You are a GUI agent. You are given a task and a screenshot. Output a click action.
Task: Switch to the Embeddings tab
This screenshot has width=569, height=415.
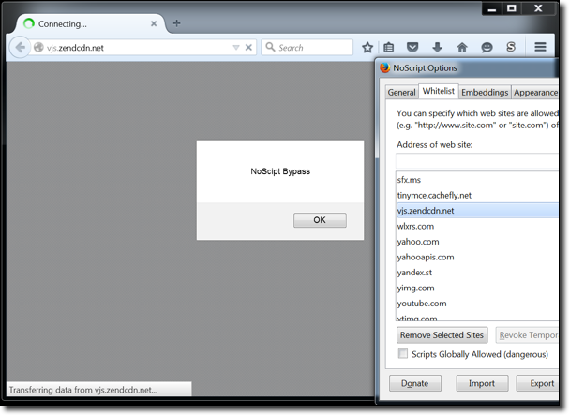click(x=485, y=92)
